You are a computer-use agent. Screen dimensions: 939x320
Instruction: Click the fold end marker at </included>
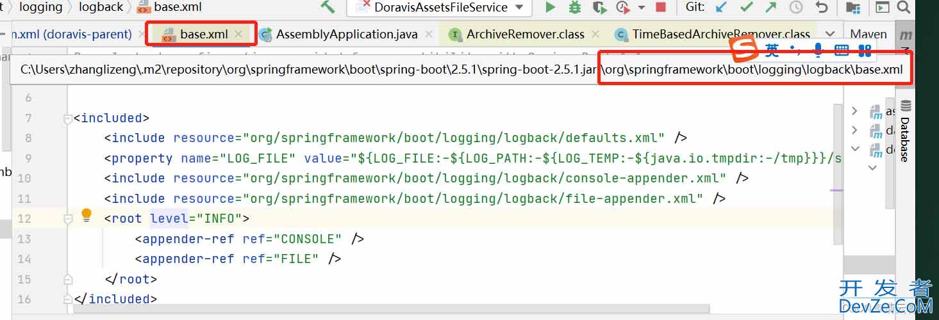click(68, 300)
